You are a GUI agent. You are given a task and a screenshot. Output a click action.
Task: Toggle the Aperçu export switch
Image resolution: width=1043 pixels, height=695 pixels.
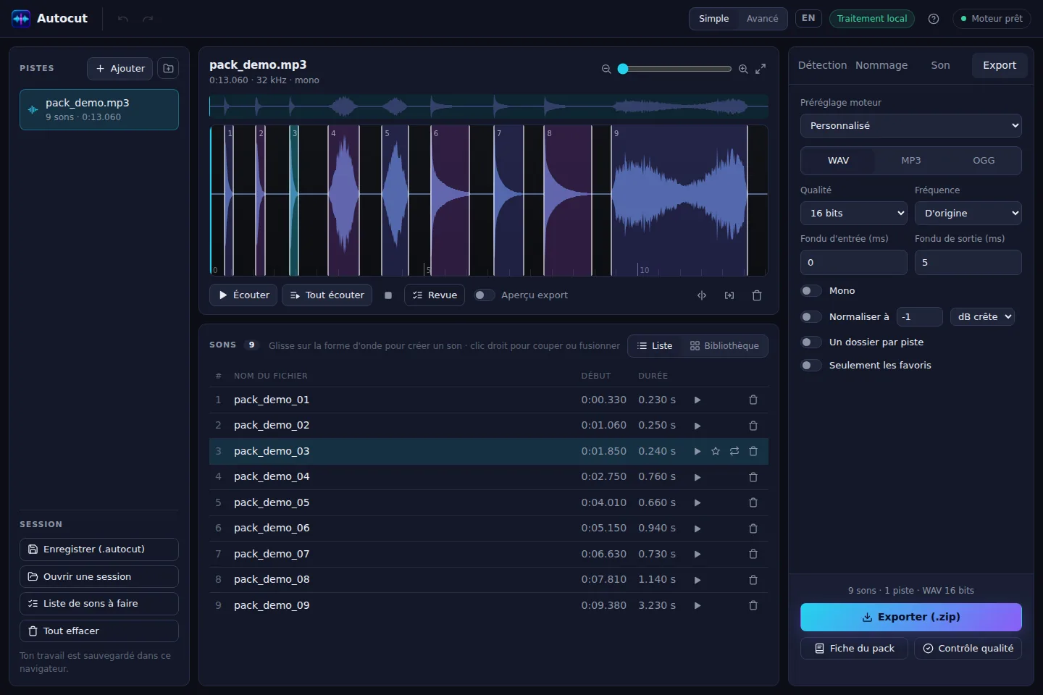[x=484, y=295]
